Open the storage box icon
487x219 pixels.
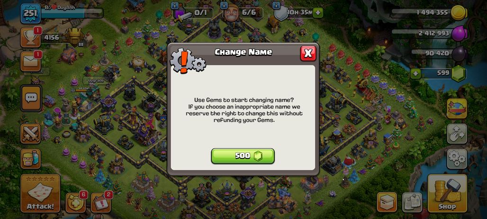[x=387, y=202]
